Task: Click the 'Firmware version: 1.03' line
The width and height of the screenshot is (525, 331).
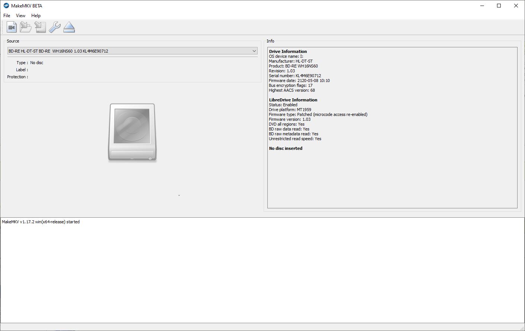Action: pyautogui.click(x=290, y=119)
